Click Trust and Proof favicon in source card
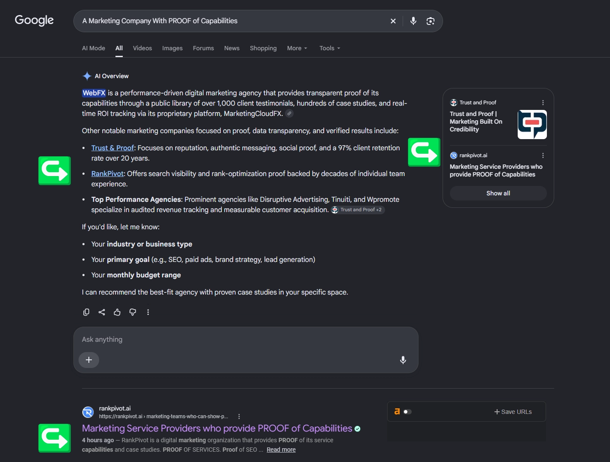The height and width of the screenshot is (462, 610). click(x=453, y=103)
